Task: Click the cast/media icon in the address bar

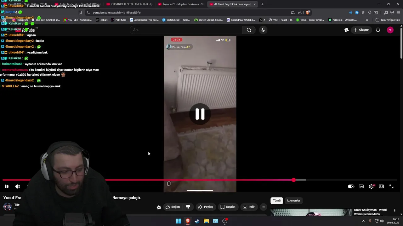Action: pos(293,13)
